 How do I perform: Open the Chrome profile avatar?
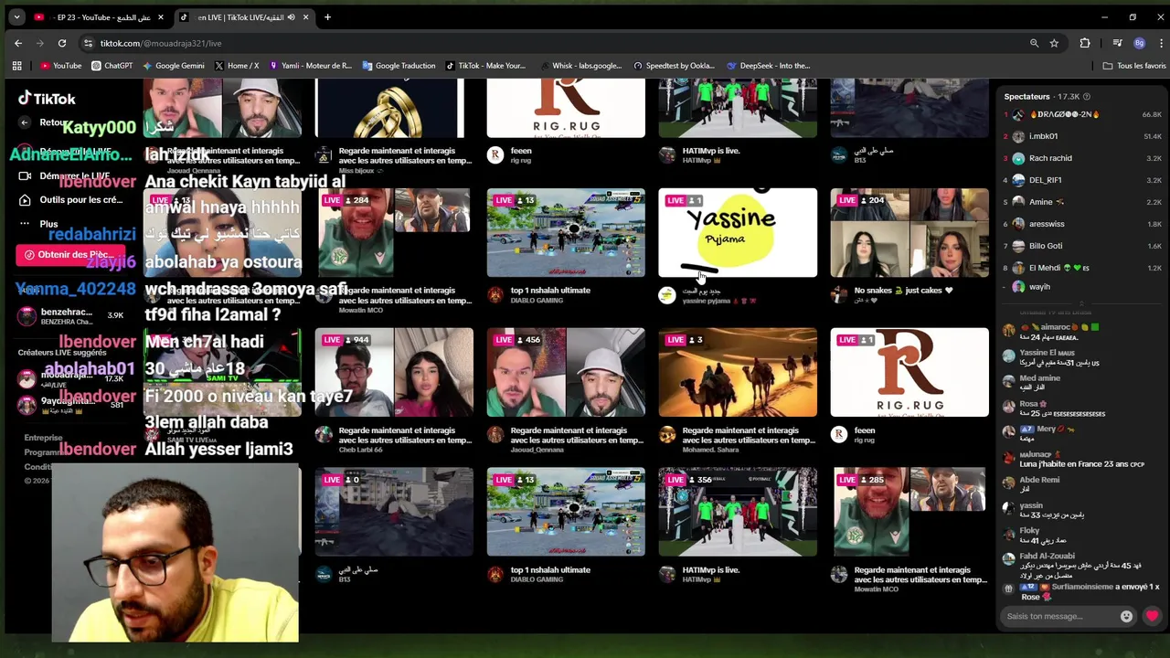(1139, 43)
